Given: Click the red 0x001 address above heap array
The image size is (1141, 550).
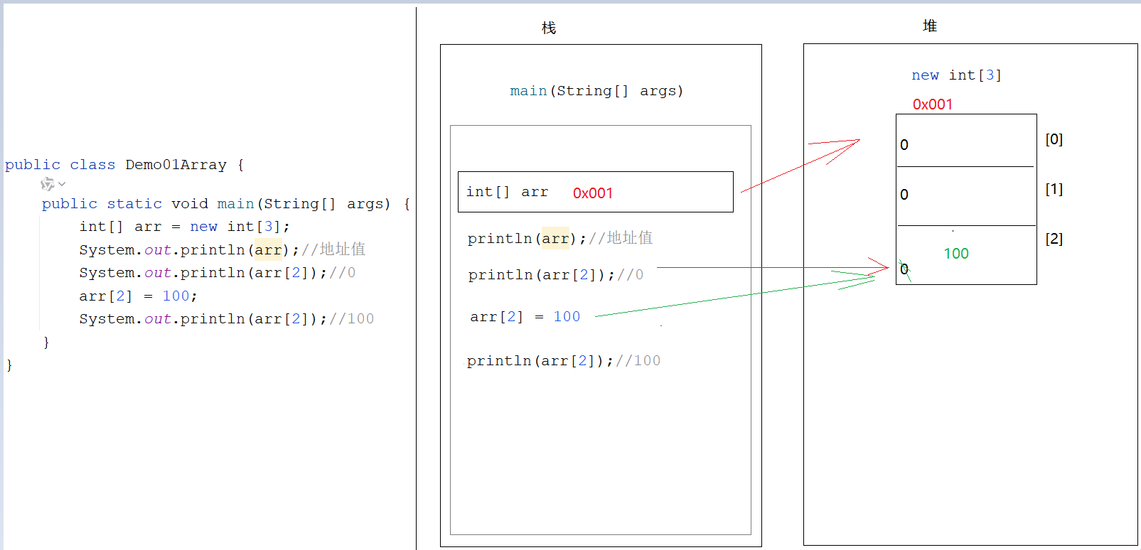Looking at the screenshot, I should pyautogui.click(x=932, y=104).
